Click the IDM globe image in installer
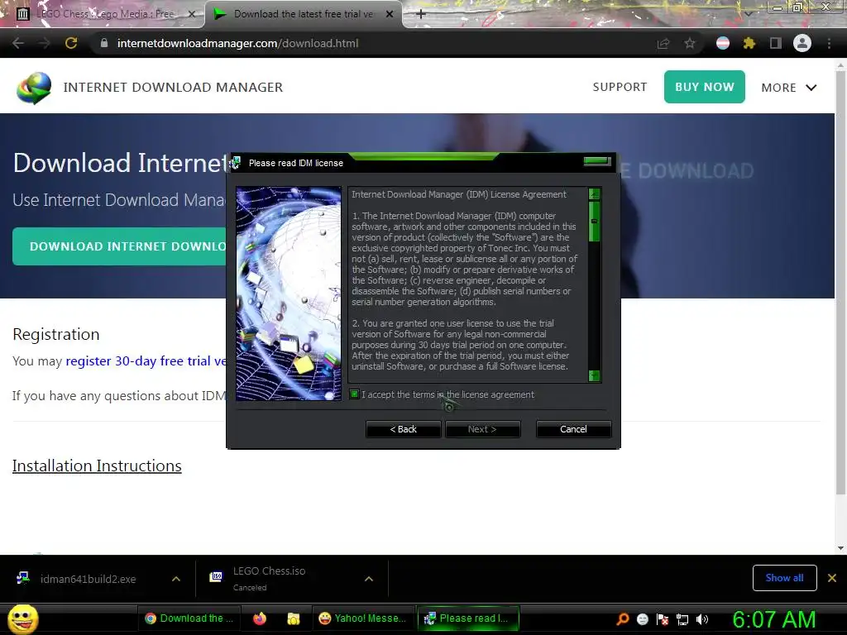This screenshot has width=847, height=635. (x=289, y=294)
